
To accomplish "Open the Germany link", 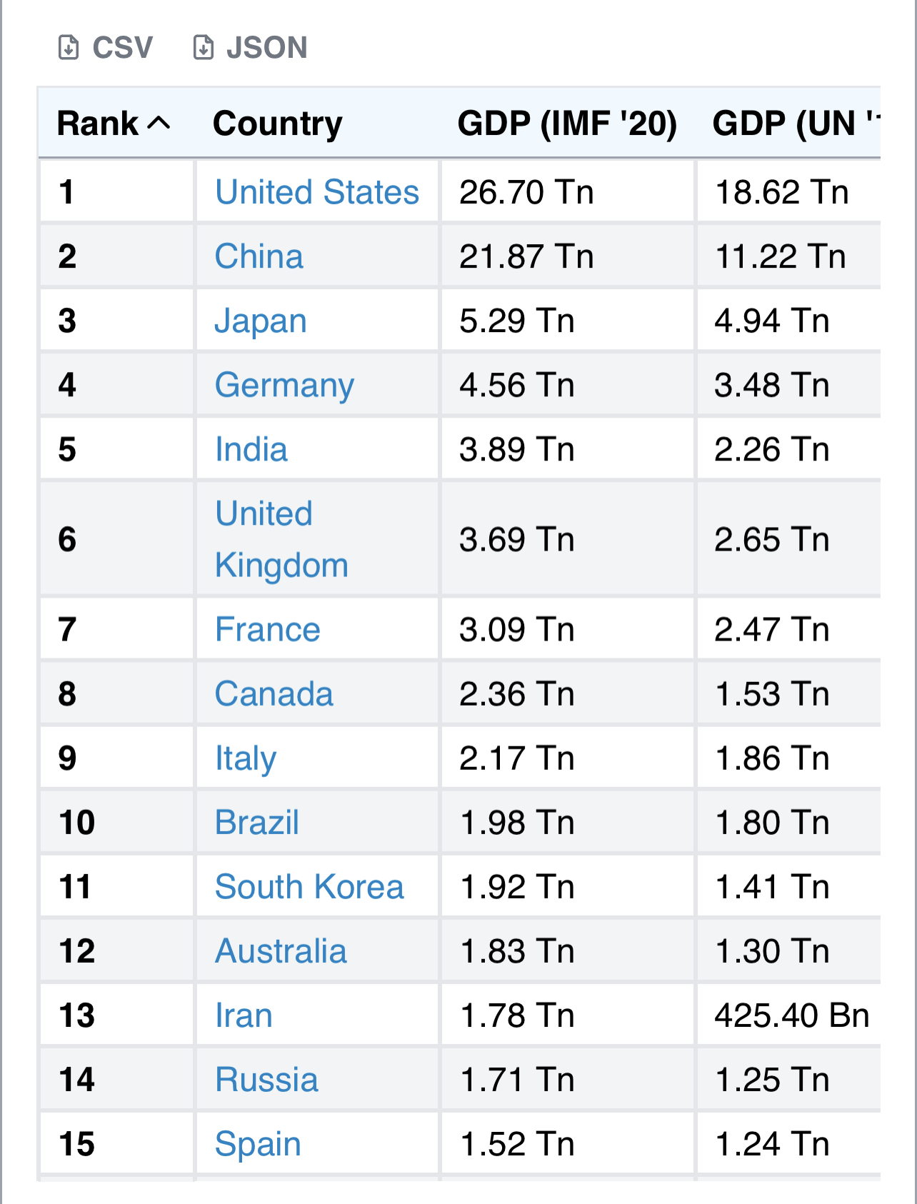I will pyautogui.click(x=284, y=385).
